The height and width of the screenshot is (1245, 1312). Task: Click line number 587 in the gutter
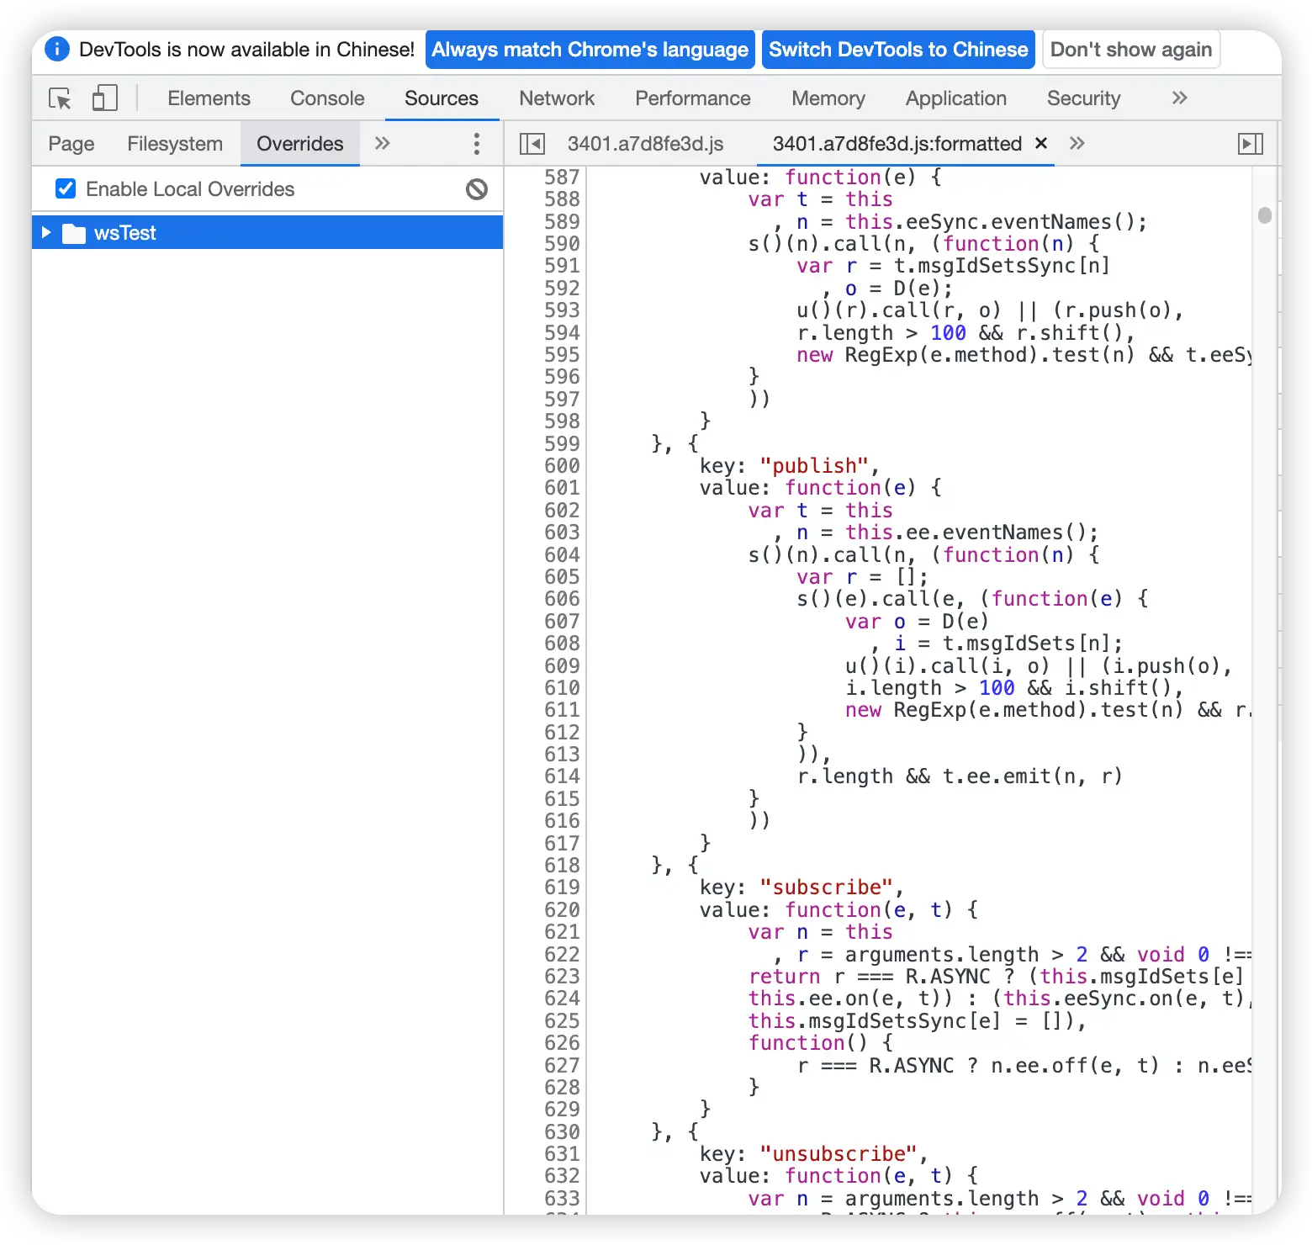(x=562, y=177)
